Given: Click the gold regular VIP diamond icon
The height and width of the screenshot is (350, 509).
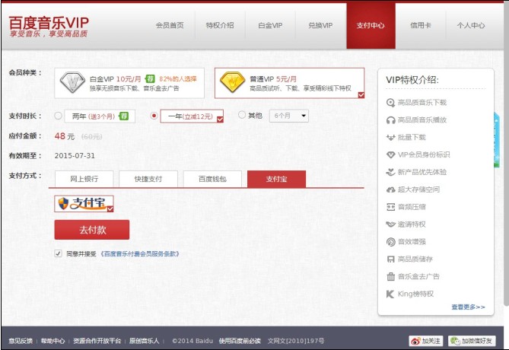Looking at the screenshot, I should pyautogui.click(x=232, y=82).
